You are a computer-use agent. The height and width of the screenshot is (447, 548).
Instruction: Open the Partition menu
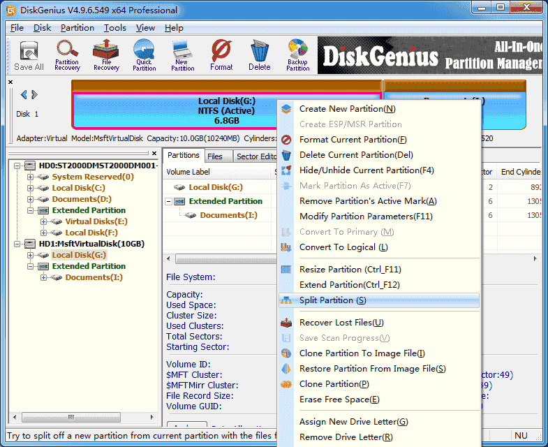pos(77,28)
